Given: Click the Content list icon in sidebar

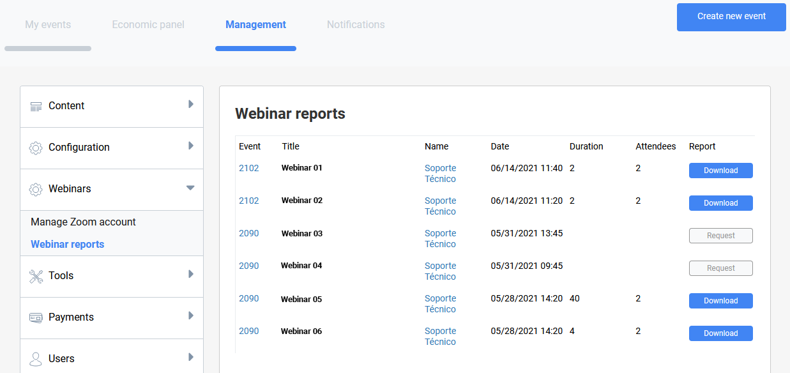Looking at the screenshot, I should pos(36,106).
